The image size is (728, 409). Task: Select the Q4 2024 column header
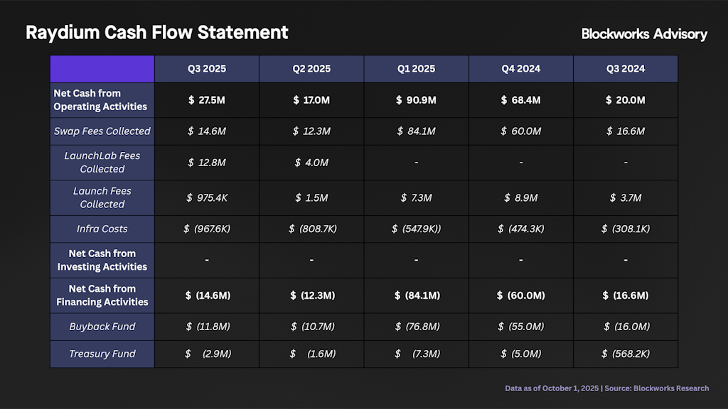(520, 69)
